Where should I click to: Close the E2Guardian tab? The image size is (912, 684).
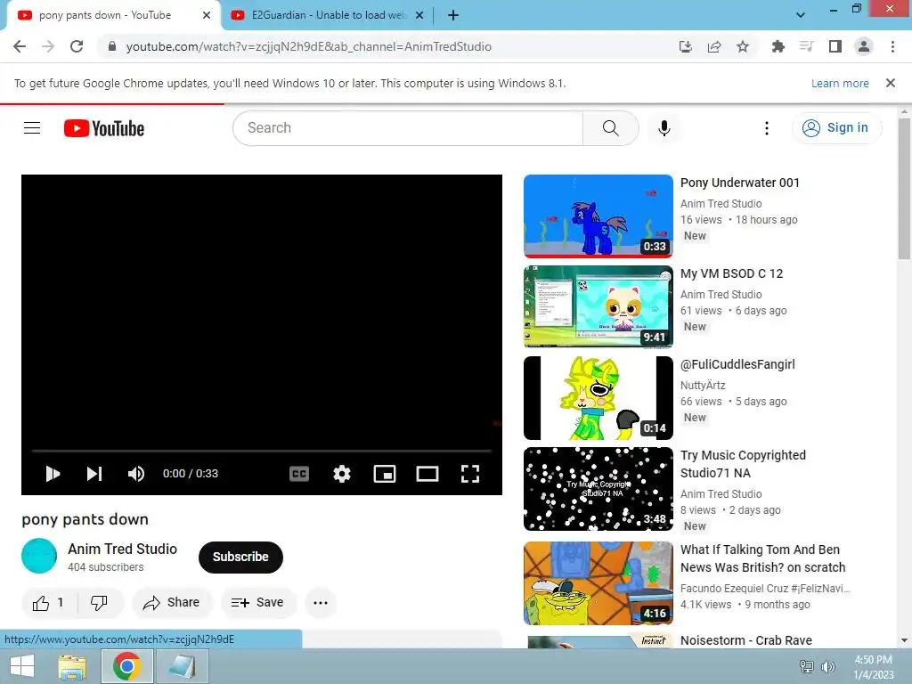click(x=419, y=15)
